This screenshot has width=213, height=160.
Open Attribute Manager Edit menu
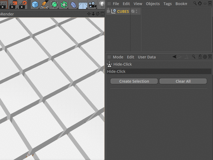[130, 57]
